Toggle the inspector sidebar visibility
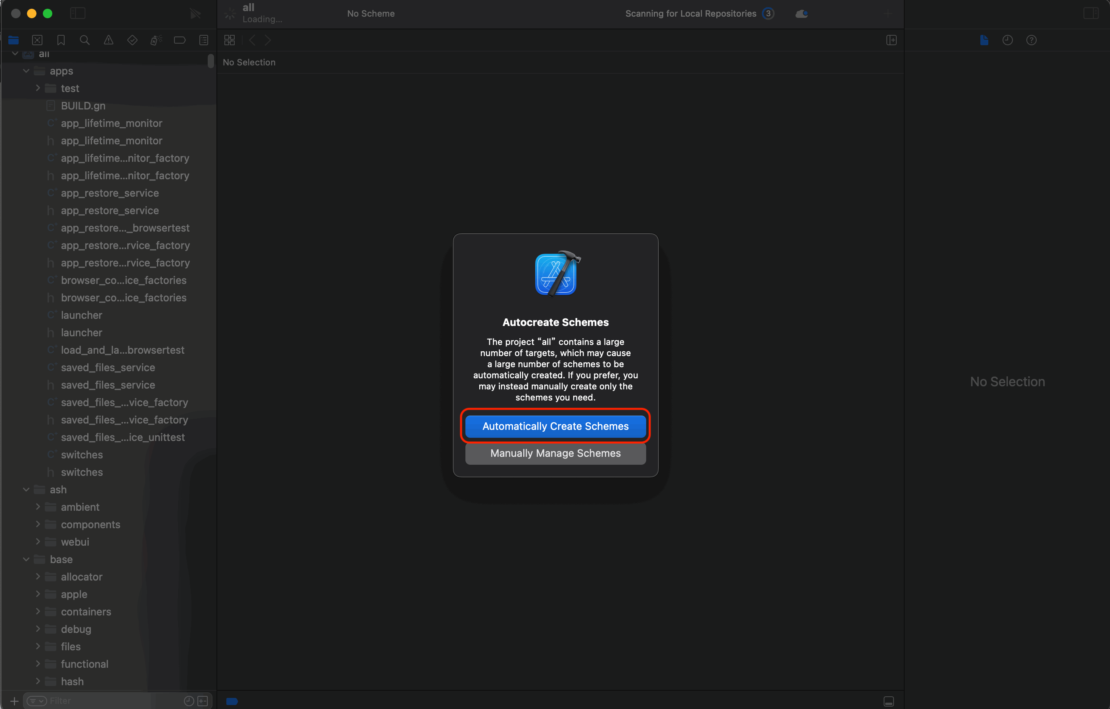Image resolution: width=1110 pixels, height=709 pixels. 1091,13
